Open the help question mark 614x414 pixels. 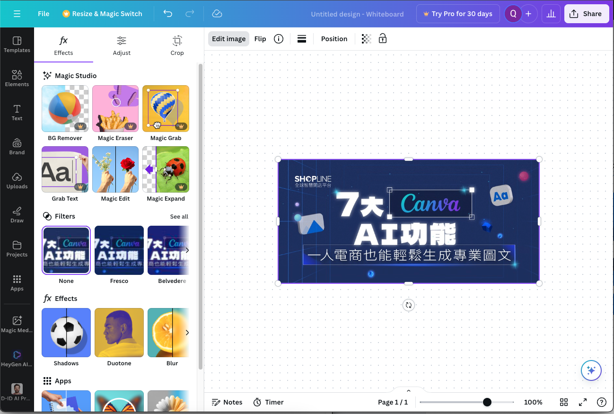coord(602,402)
